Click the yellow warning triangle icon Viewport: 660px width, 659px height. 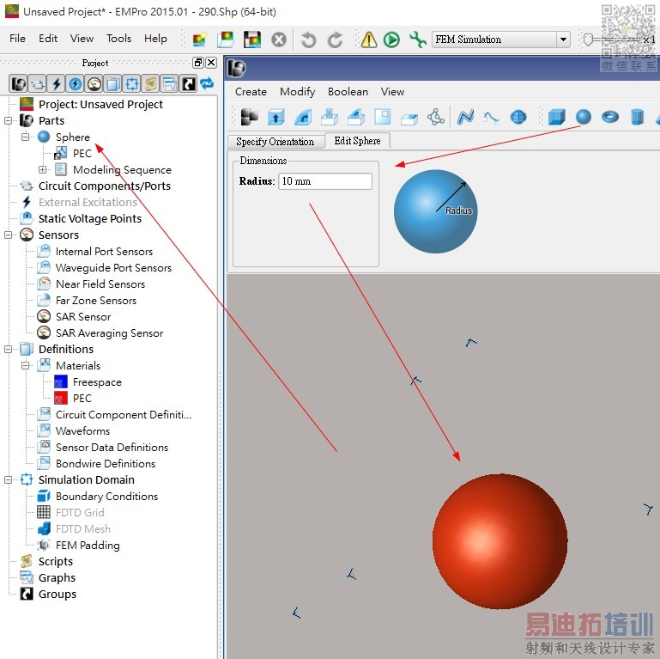coord(369,40)
